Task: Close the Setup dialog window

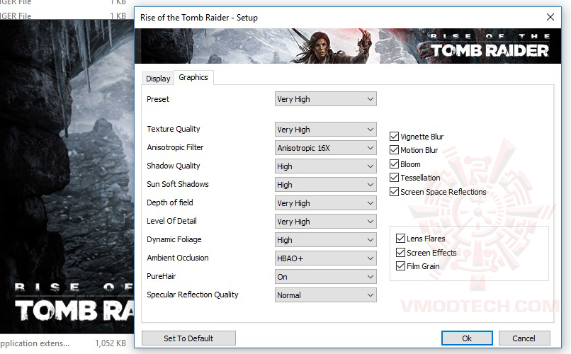Action: tap(550, 17)
